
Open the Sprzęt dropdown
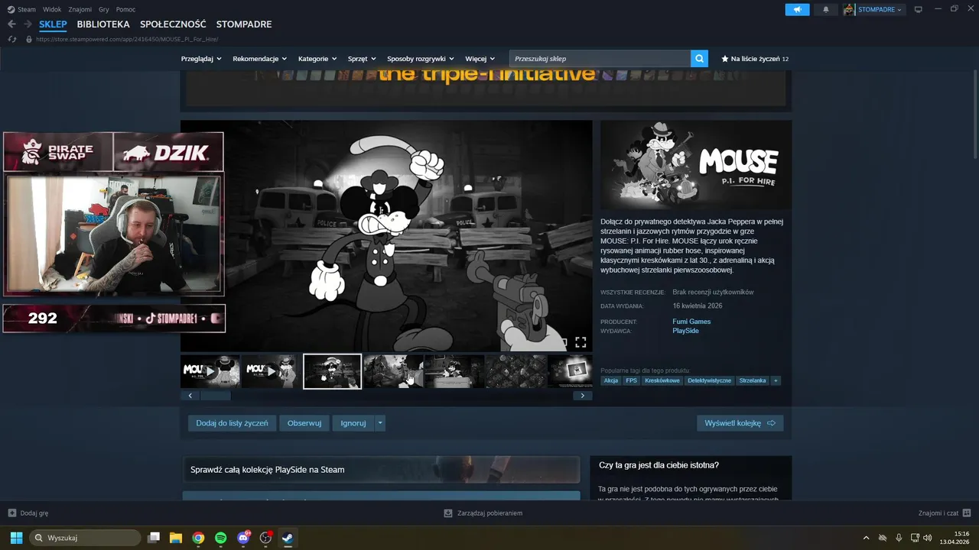click(x=362, y=59)
